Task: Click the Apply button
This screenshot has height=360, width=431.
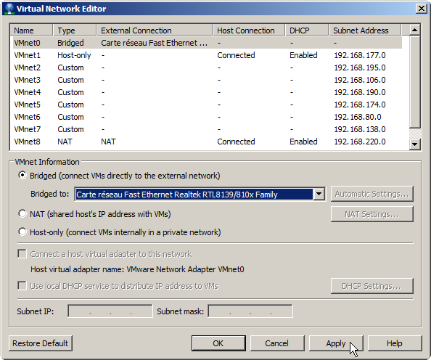Action: (x=336, y=343)
